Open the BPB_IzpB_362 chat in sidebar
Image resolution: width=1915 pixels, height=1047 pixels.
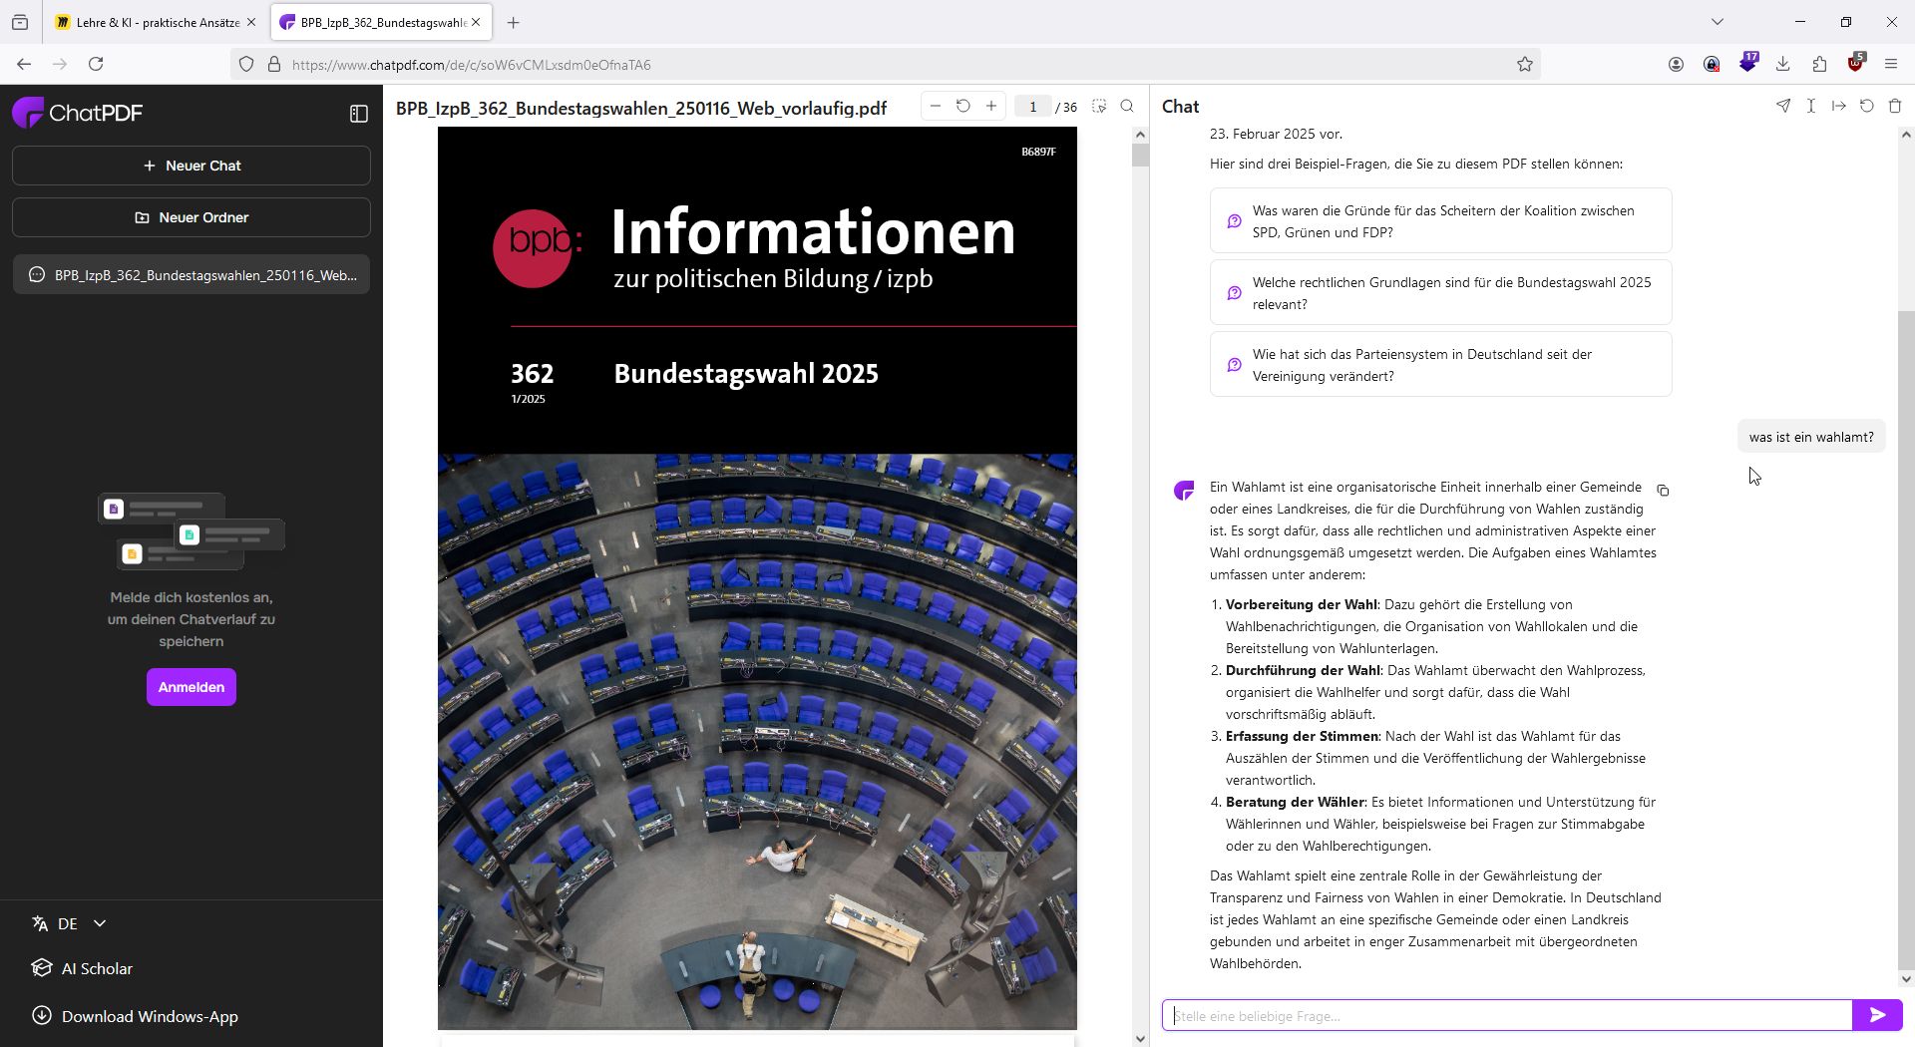191,275
